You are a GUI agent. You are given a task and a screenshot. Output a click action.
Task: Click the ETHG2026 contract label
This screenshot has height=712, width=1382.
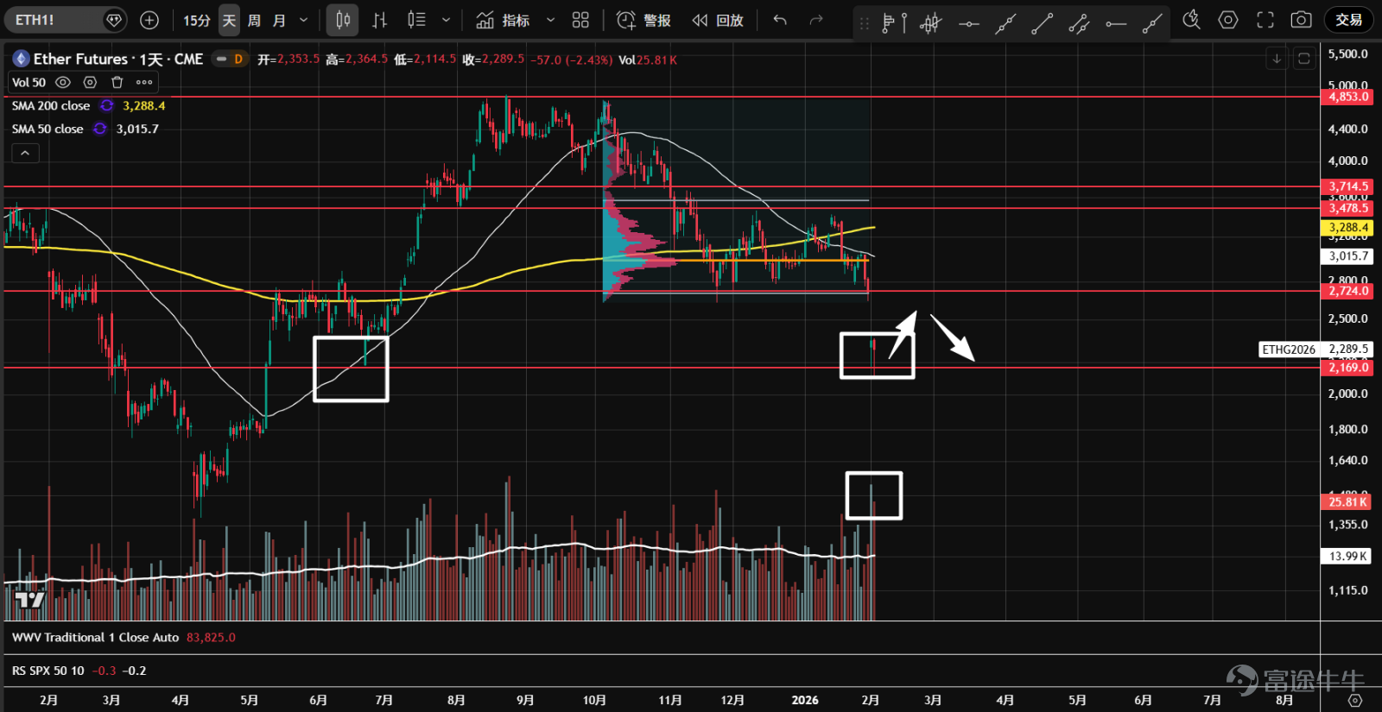[x=1289, y=350]
